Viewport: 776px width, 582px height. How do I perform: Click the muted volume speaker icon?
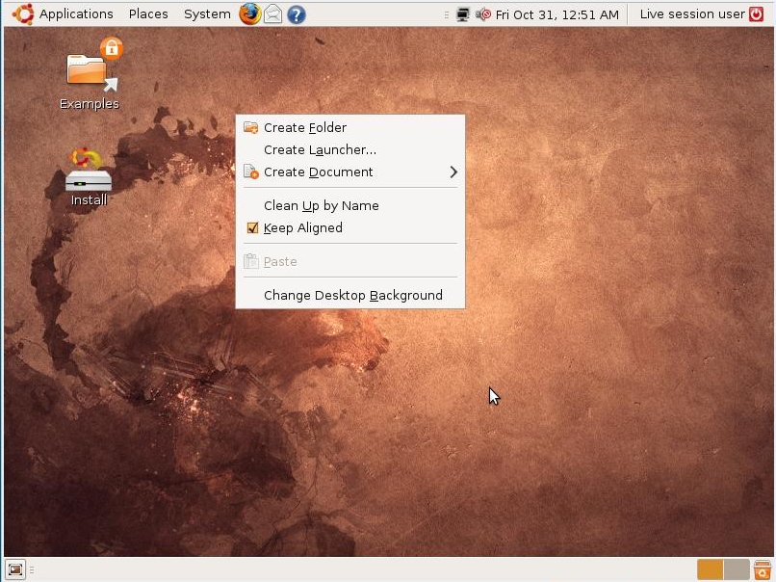click(482, 14)
